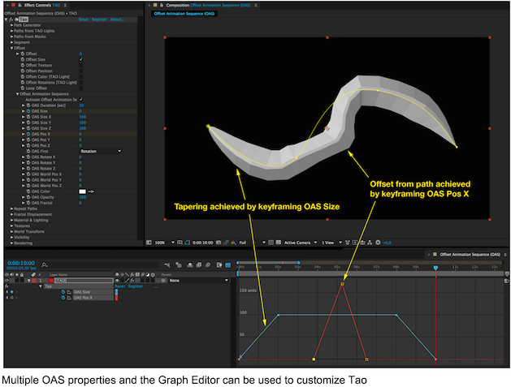Toggle the Graph Editor button in timeline

(x=228, y=265)
